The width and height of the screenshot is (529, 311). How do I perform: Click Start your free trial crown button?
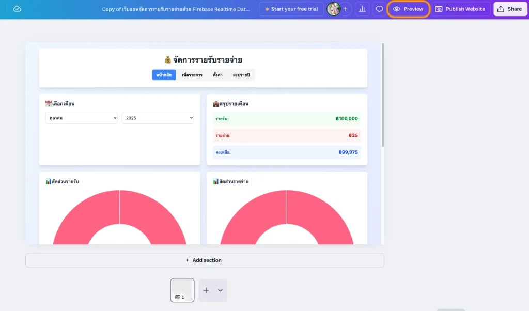click(291, 9)
